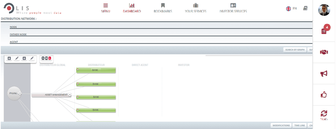Viewport: 336px width, 129px height.
Task: Click the handshake partners icon
Action: tap(324, 52)
